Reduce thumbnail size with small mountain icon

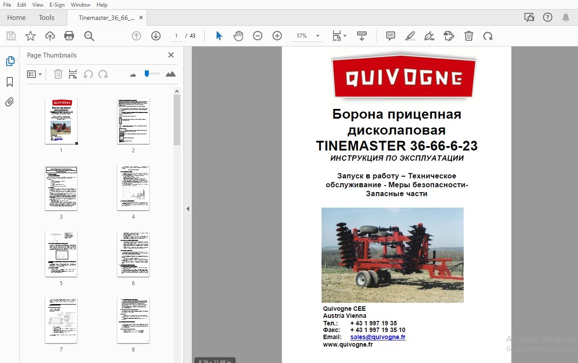coord(133,75)
